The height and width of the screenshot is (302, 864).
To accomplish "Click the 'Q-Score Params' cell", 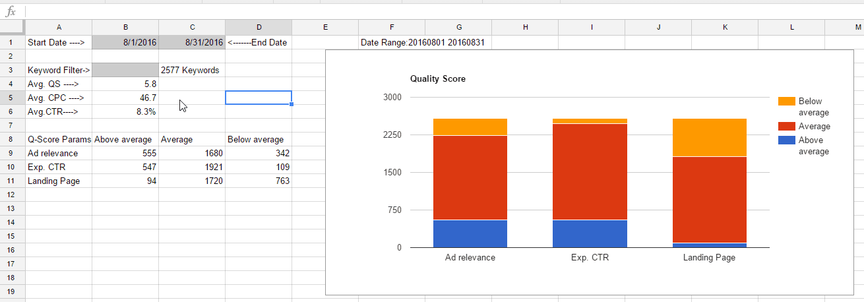I will tap(59, 139).
